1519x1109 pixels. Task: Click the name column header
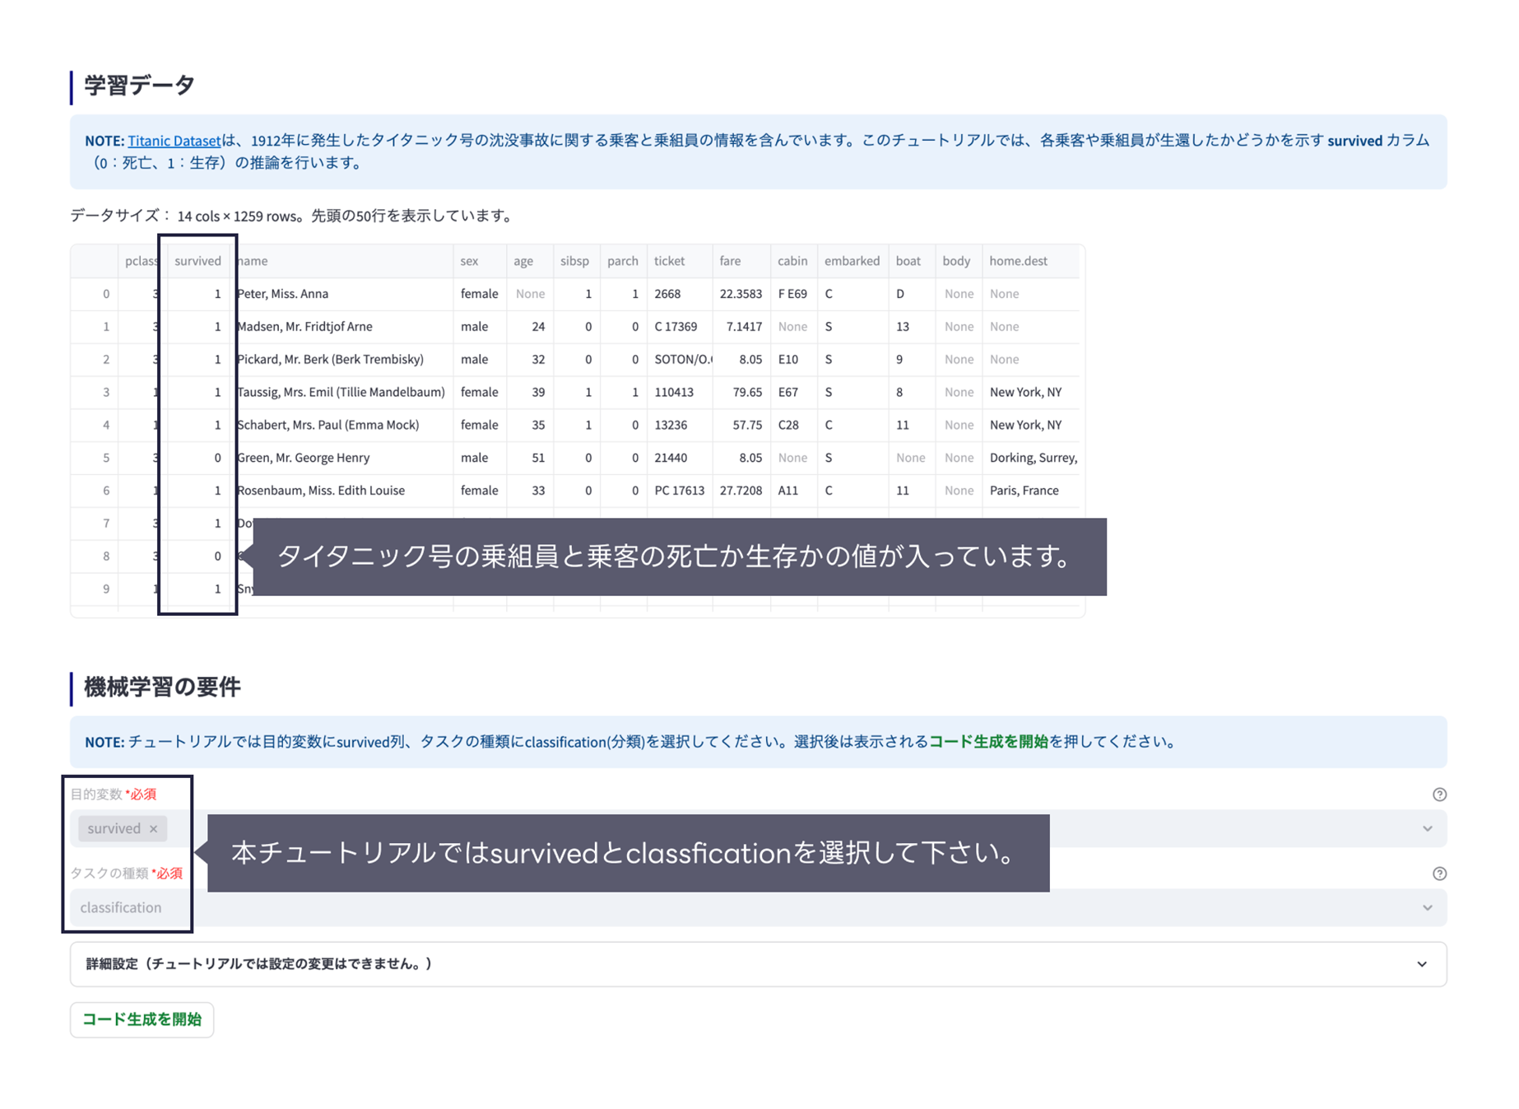(x=253, y=260)
